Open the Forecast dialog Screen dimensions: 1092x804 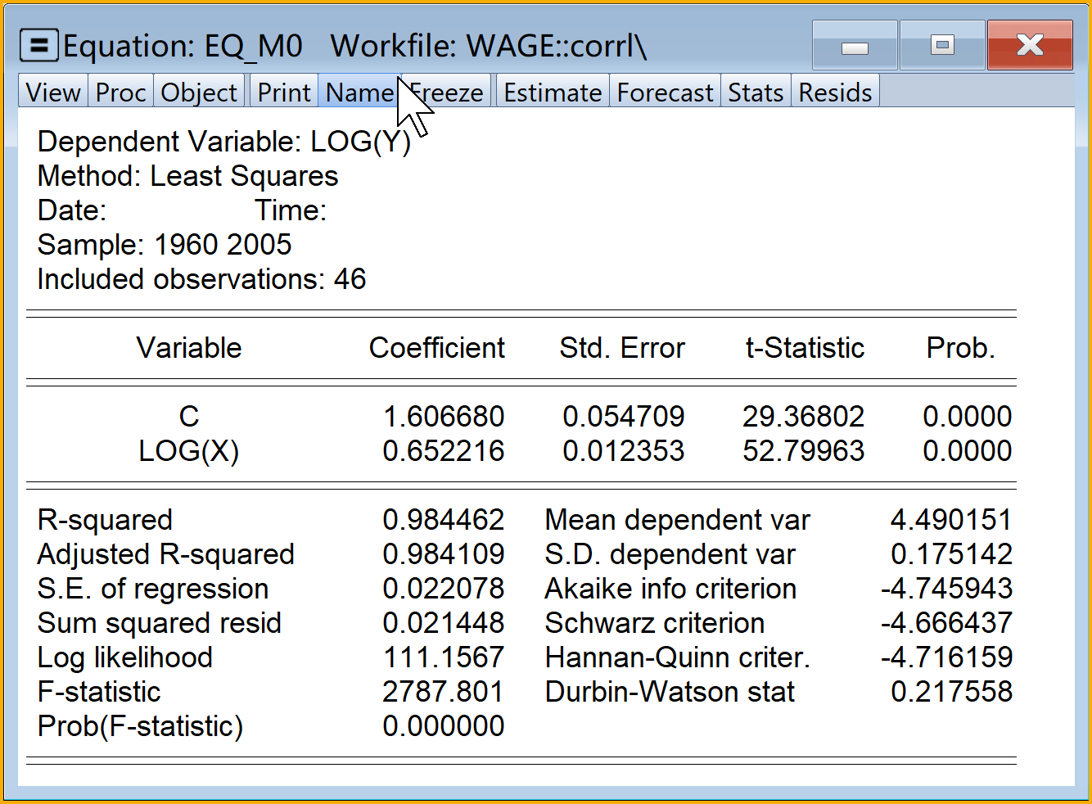click(x=665, y=93)
